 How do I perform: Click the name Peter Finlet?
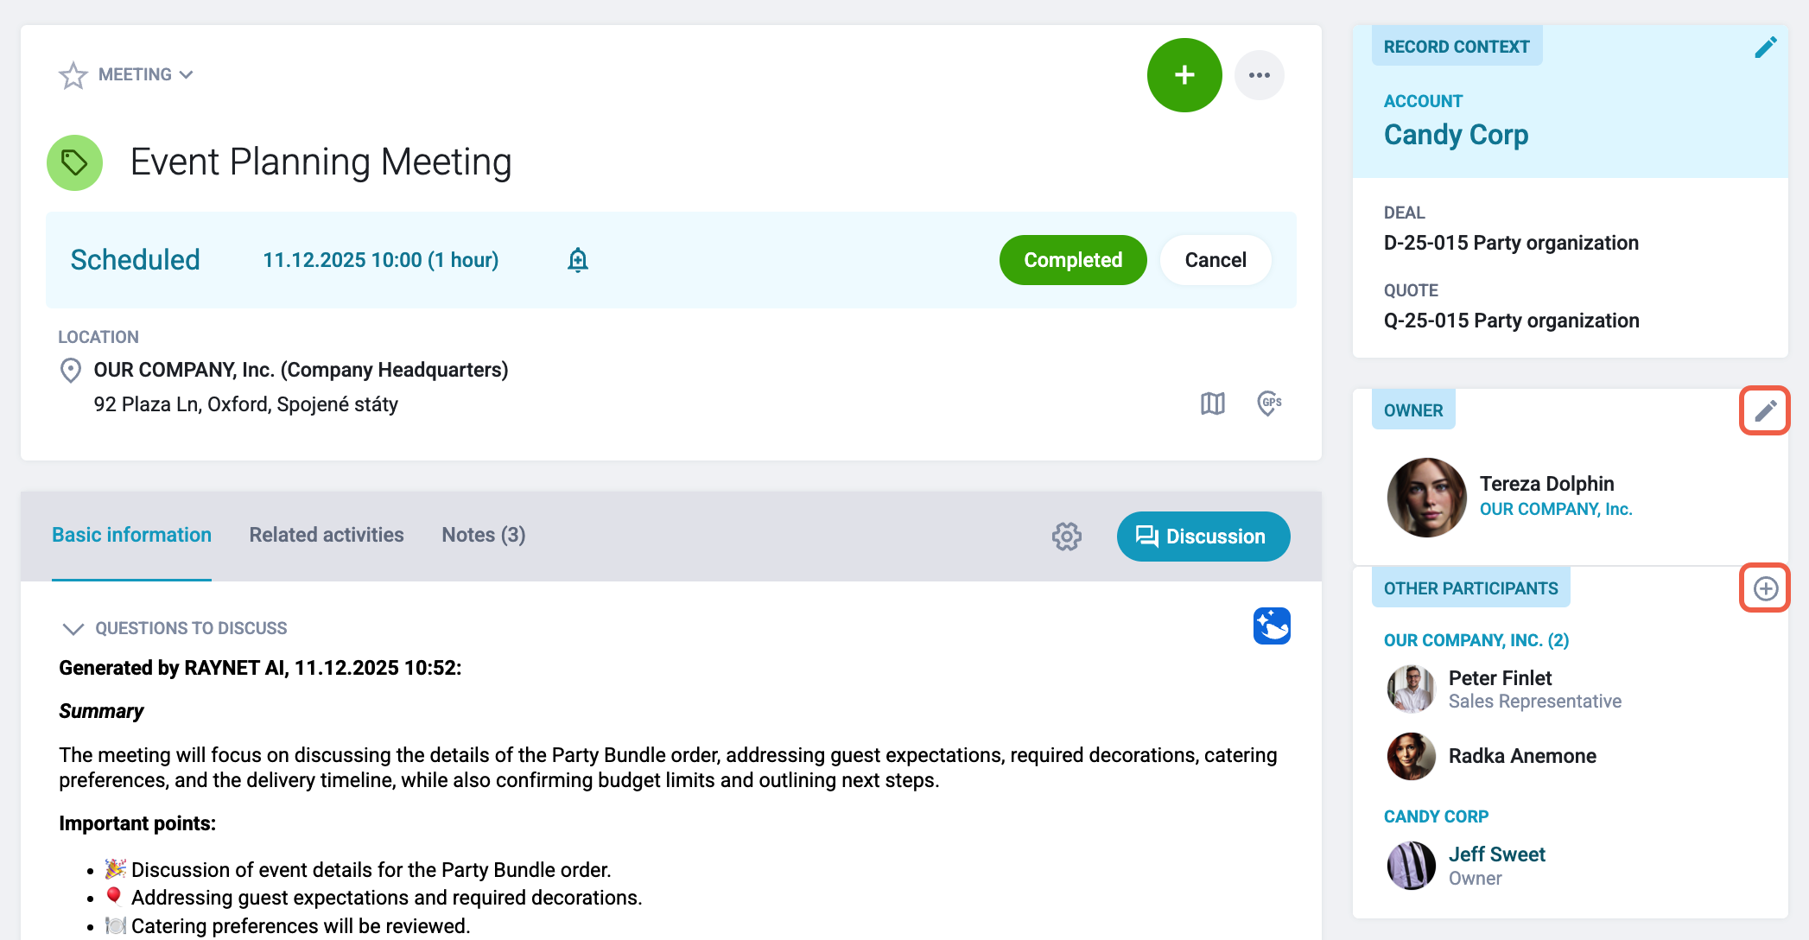click(x=1500, y=678)
